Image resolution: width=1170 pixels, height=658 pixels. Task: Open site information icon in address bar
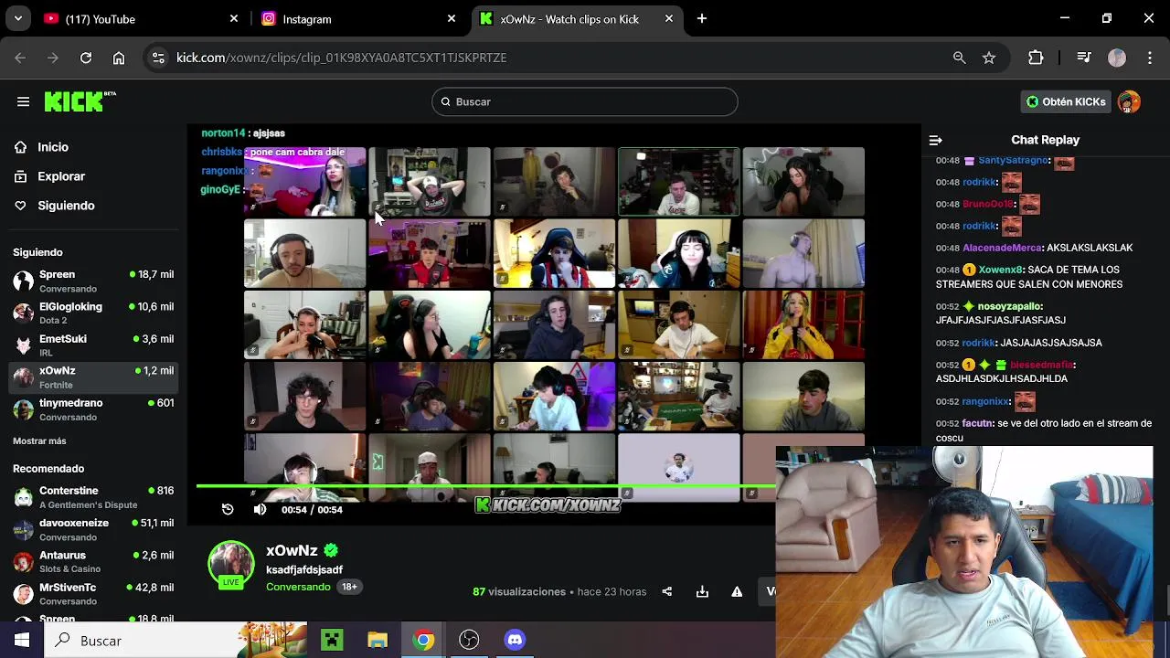[158, 58]
